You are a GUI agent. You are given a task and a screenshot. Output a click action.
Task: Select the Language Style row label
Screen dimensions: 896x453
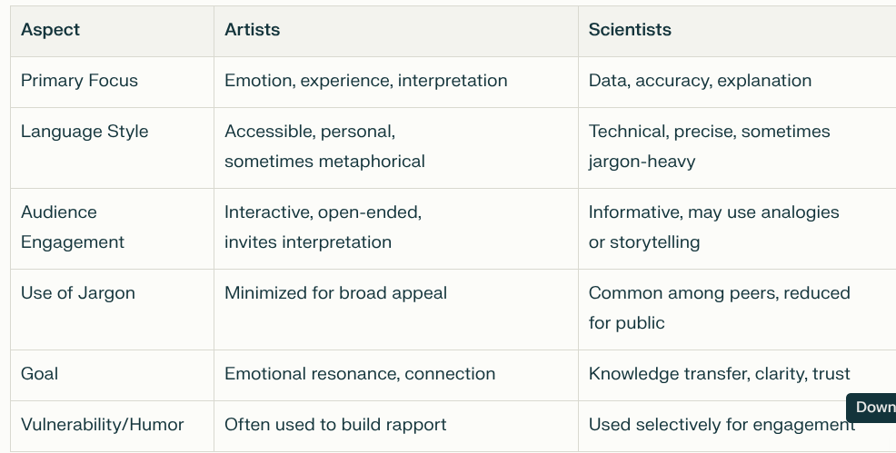85,132
